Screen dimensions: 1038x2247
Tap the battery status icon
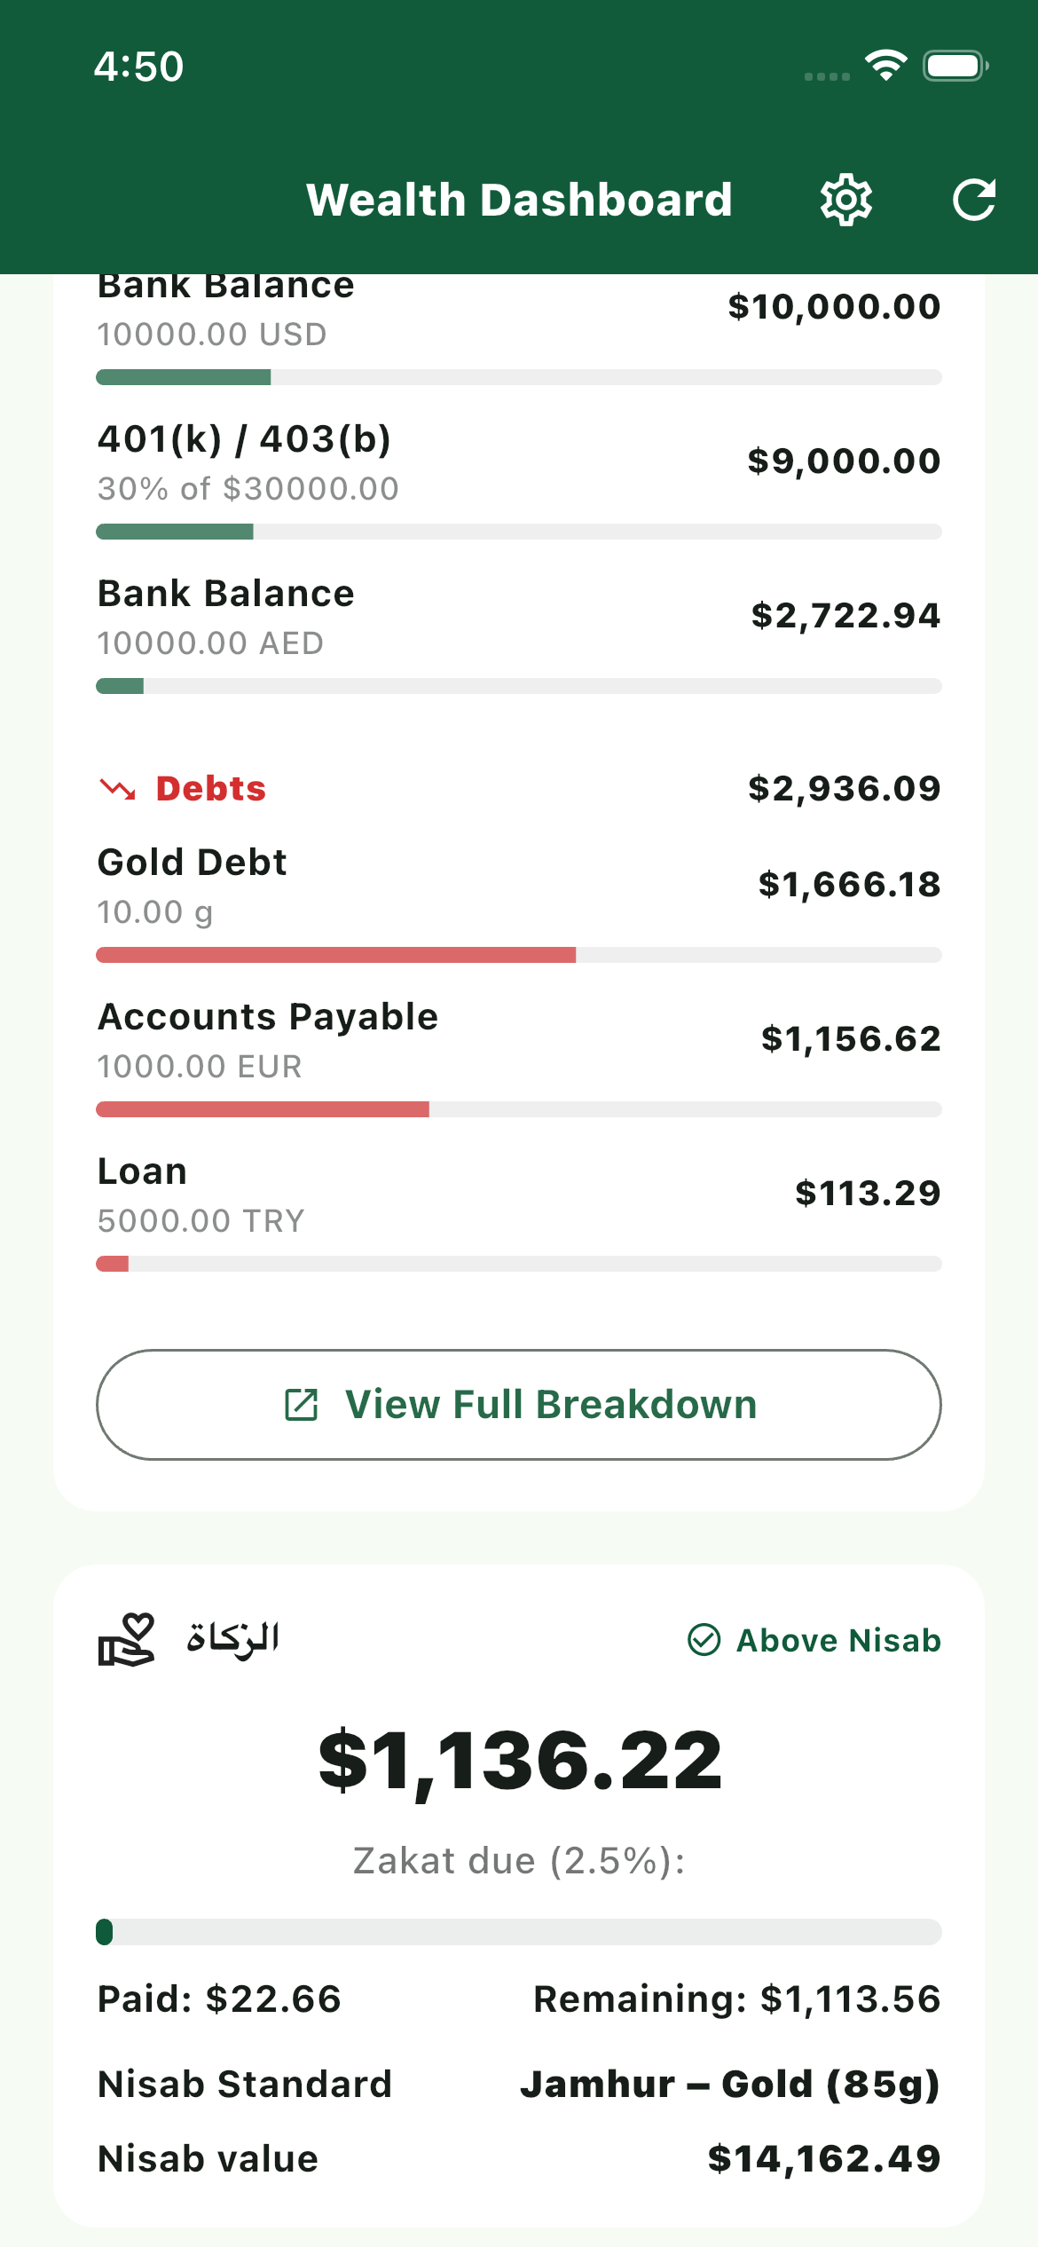tap(955, 66)
